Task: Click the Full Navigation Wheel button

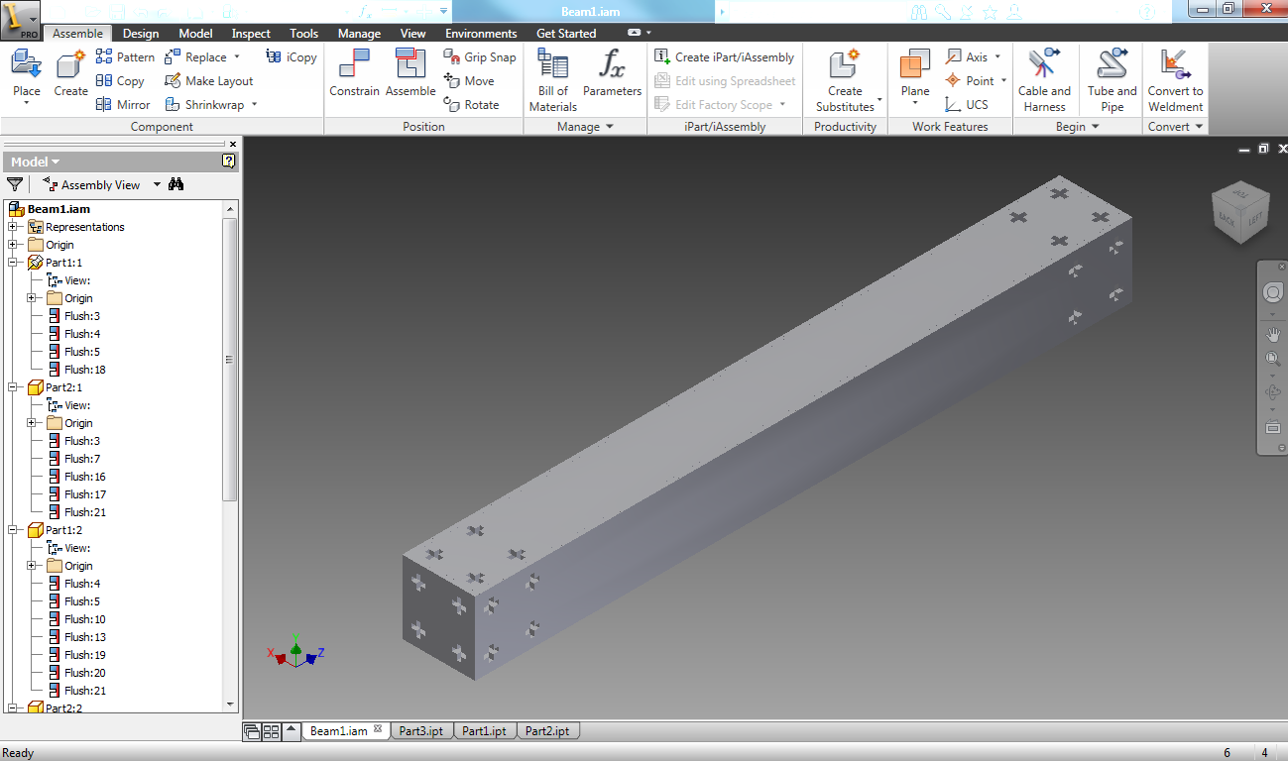Action: [x=1272, y=293]
